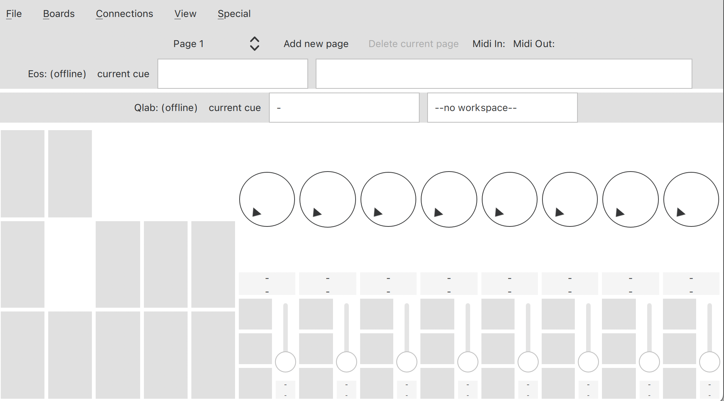Click the Qlab current cue field
The height and width of the screenshot is (401, 724).
point(344,108)
